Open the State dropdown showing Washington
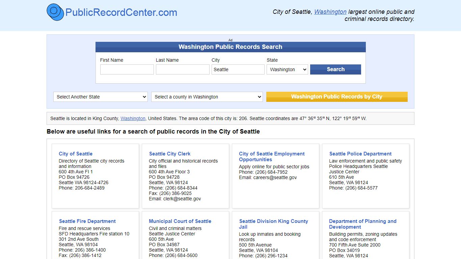Screen dimensions: 461x259 (287, 69)
